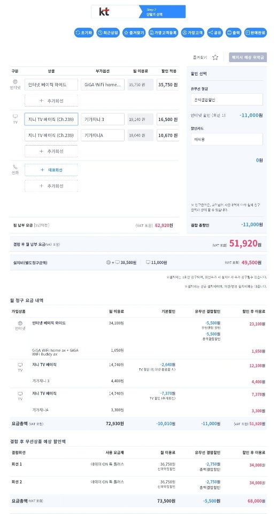Open the 가망고객 prospect list
The height and width of the screenshot is (514, 277).
coord(193,33)
